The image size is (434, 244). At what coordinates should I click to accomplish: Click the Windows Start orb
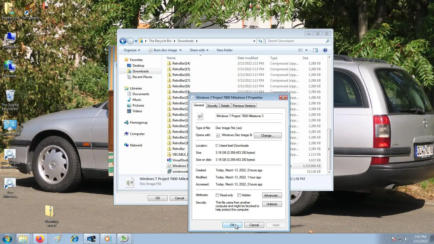pos(7,239)
